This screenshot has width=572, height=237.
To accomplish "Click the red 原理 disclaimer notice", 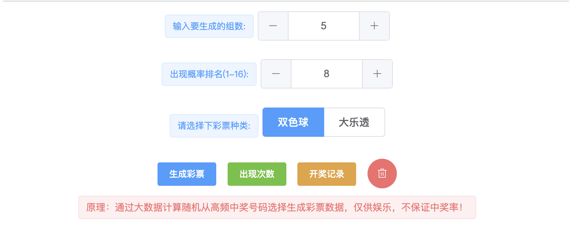I will coord(277,207).
